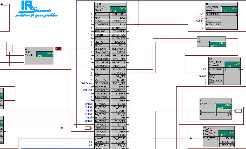Click the OnDel value of T1_MODE

pyautogui.click(x=88, y=104)
